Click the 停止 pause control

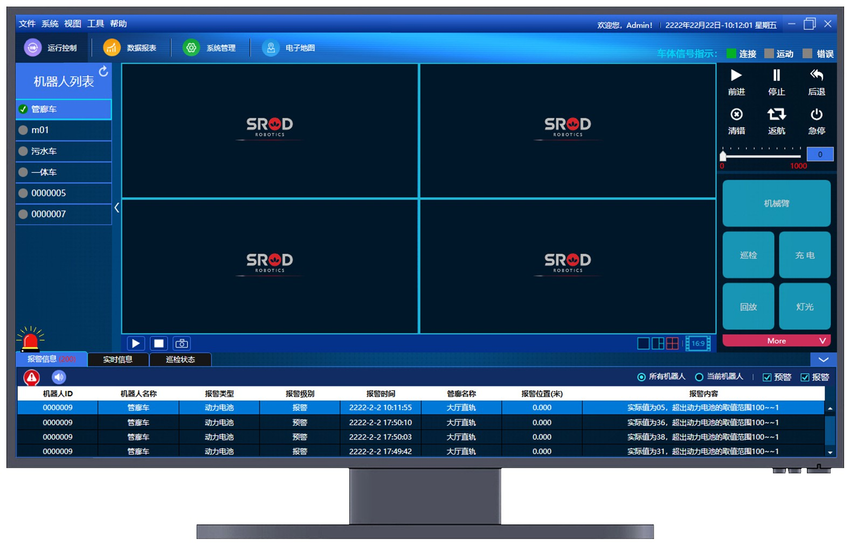(x=776, y=75)
